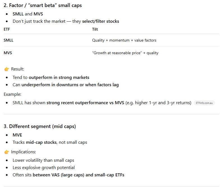Click the 'Quality + momentum + value factors' cell
Image resolution: width=222 pixels, height=189 pixels.
[124, 40]
